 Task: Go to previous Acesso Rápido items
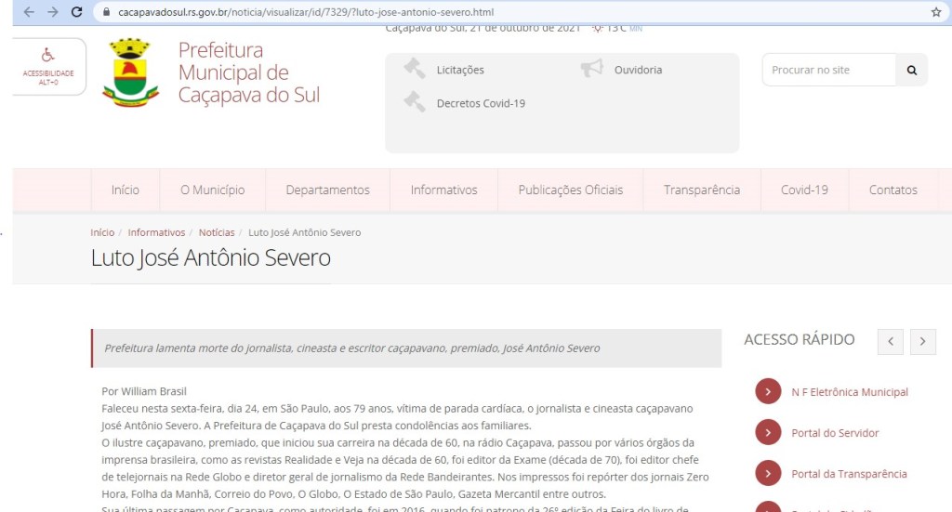click(891, 342)
